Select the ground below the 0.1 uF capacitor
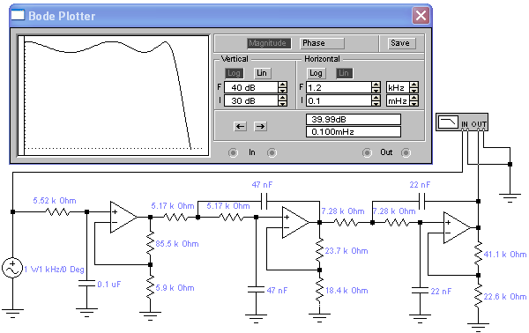 pyautogui.click(x=86, y=313)
